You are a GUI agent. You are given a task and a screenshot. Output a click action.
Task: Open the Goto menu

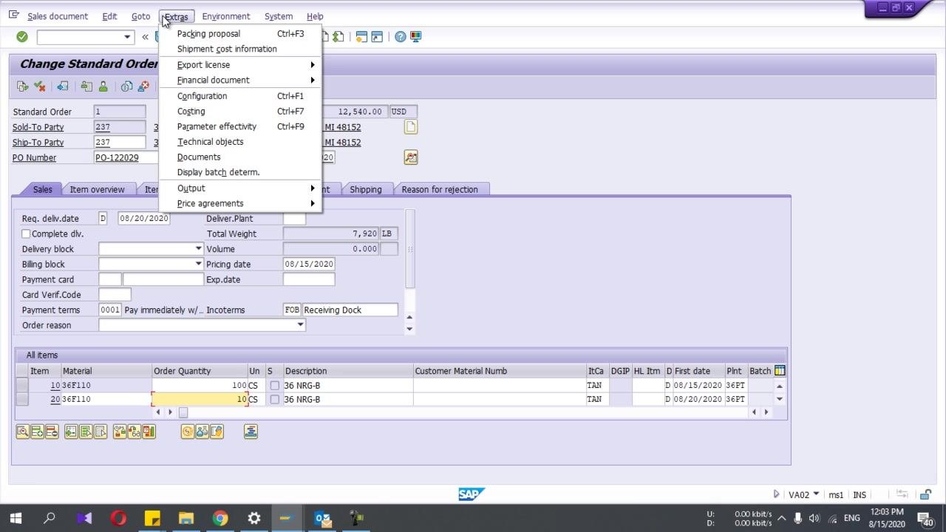tap(140, 16)
